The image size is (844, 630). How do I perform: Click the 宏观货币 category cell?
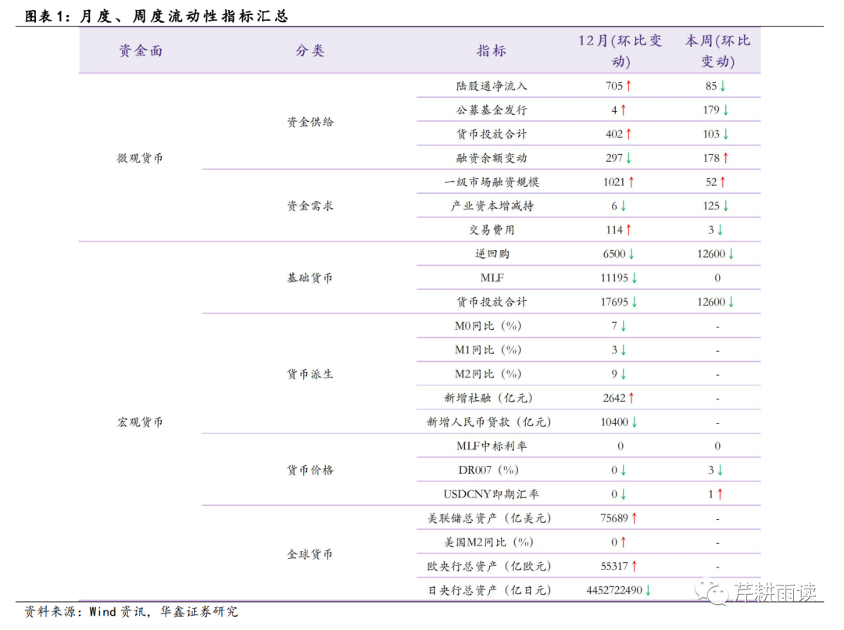pos(141,422)
